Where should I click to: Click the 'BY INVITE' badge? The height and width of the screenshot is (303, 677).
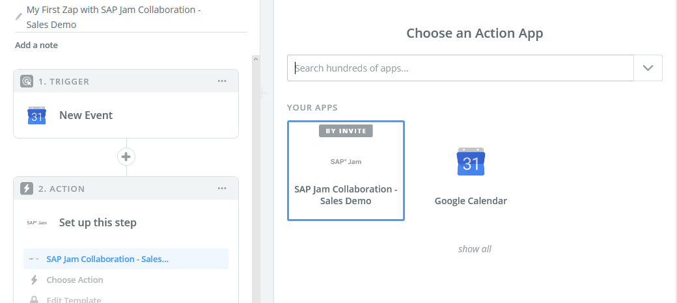tap(346, 131)
